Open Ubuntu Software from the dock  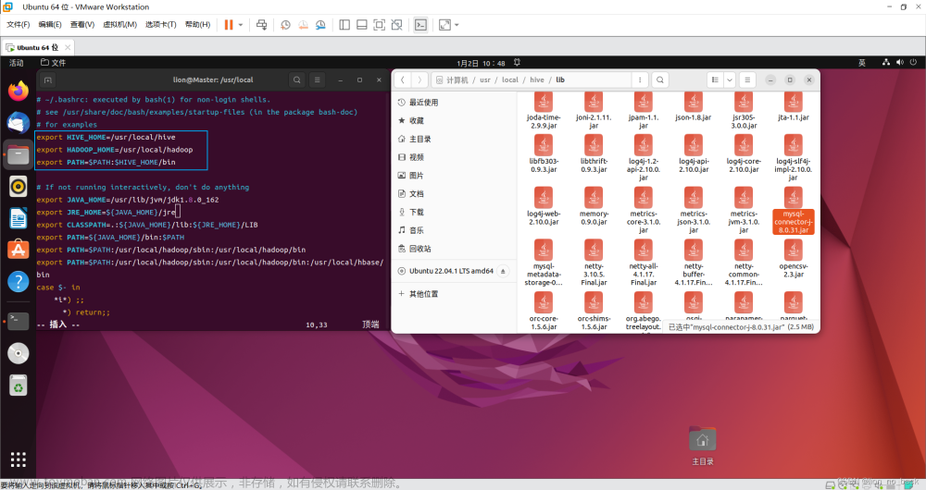click(x=19, y=250)
